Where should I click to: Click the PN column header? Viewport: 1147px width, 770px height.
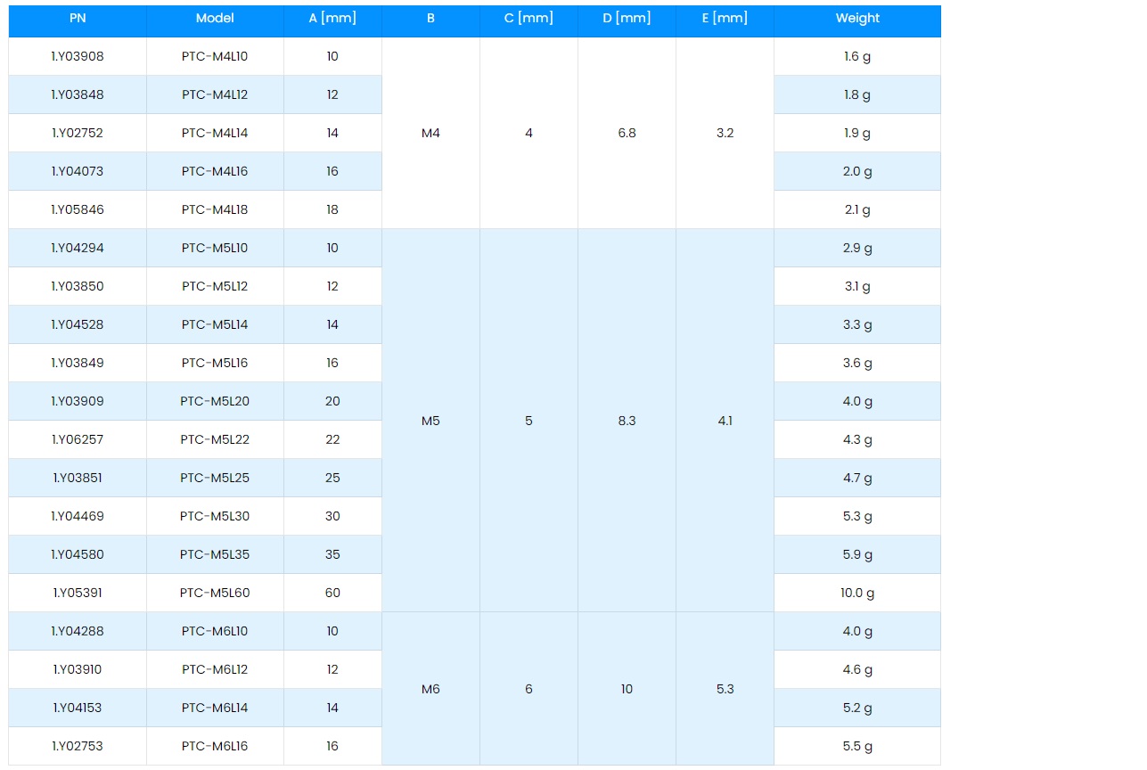pos(78,19)
